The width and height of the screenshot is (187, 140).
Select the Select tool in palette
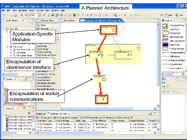point(48,25)
